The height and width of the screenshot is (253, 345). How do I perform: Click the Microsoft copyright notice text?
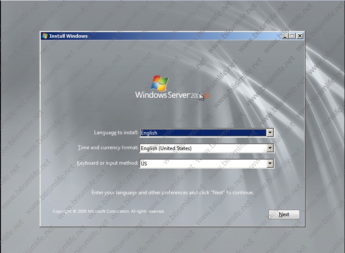[108, 211]
